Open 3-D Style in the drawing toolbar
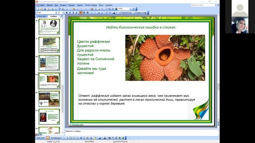 123,138
